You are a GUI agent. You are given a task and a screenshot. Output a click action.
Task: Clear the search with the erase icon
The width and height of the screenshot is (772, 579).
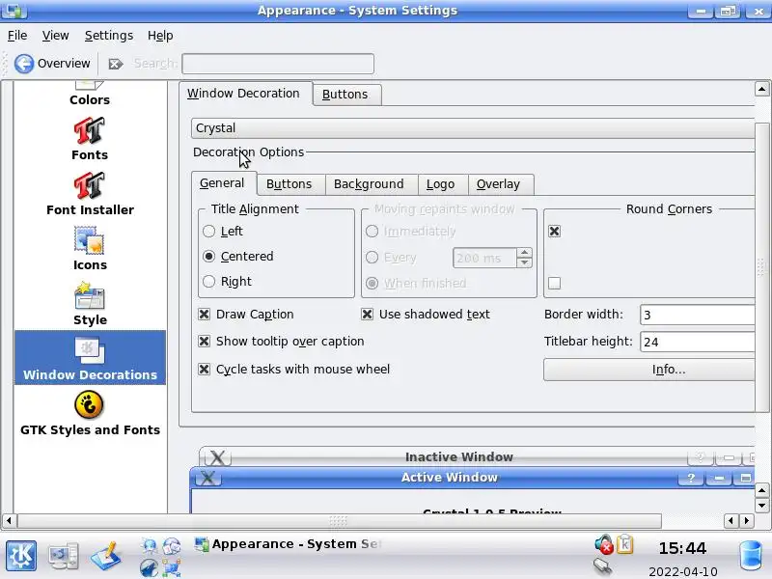(x=115, y=64)
